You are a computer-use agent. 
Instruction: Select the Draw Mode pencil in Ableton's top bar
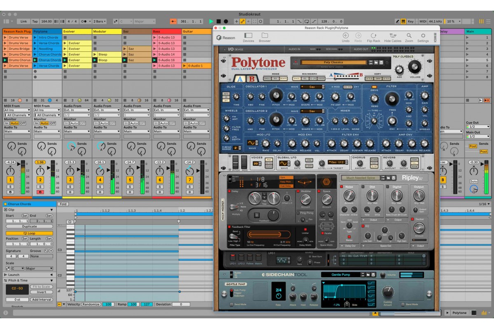point(398,21)
